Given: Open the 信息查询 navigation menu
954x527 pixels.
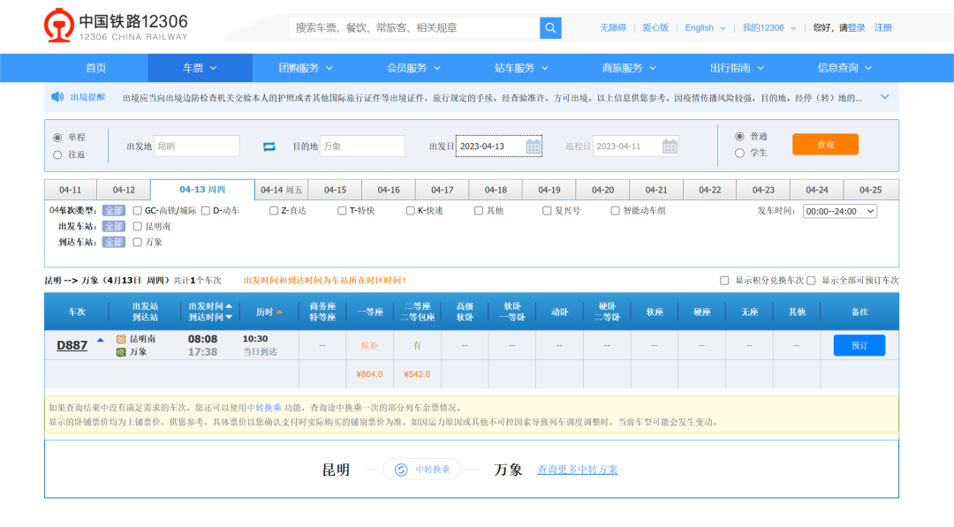Looking at the screenshot, I should [844, 68].
